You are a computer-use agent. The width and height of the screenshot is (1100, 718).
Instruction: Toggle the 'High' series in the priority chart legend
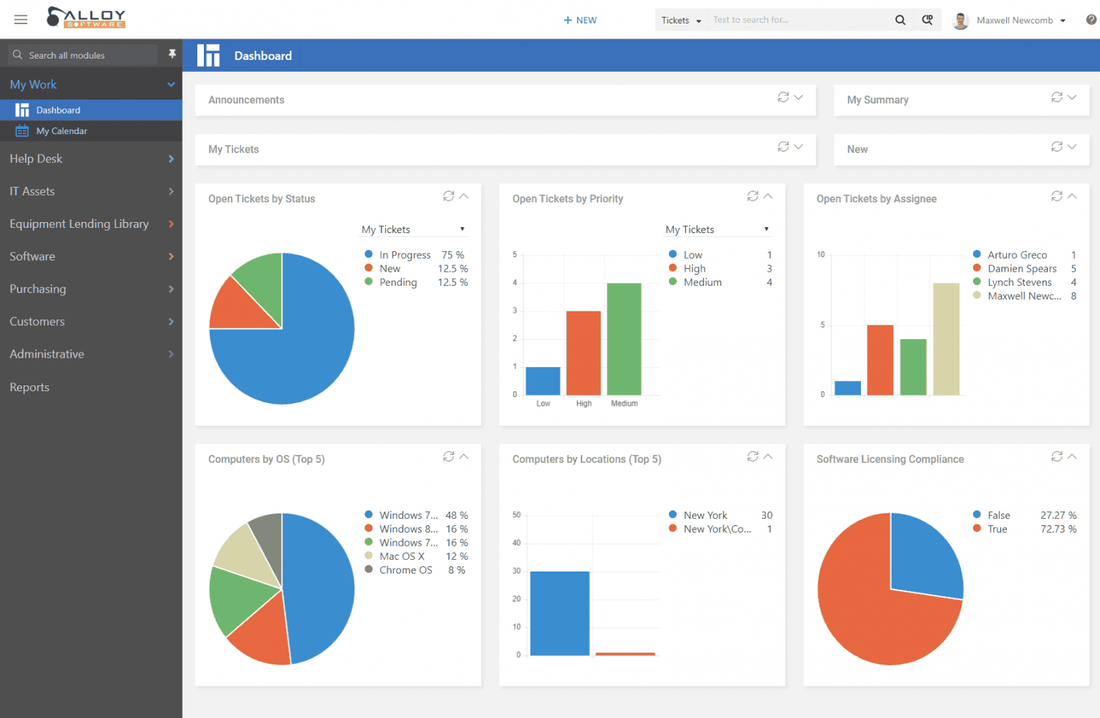(694, 268)
